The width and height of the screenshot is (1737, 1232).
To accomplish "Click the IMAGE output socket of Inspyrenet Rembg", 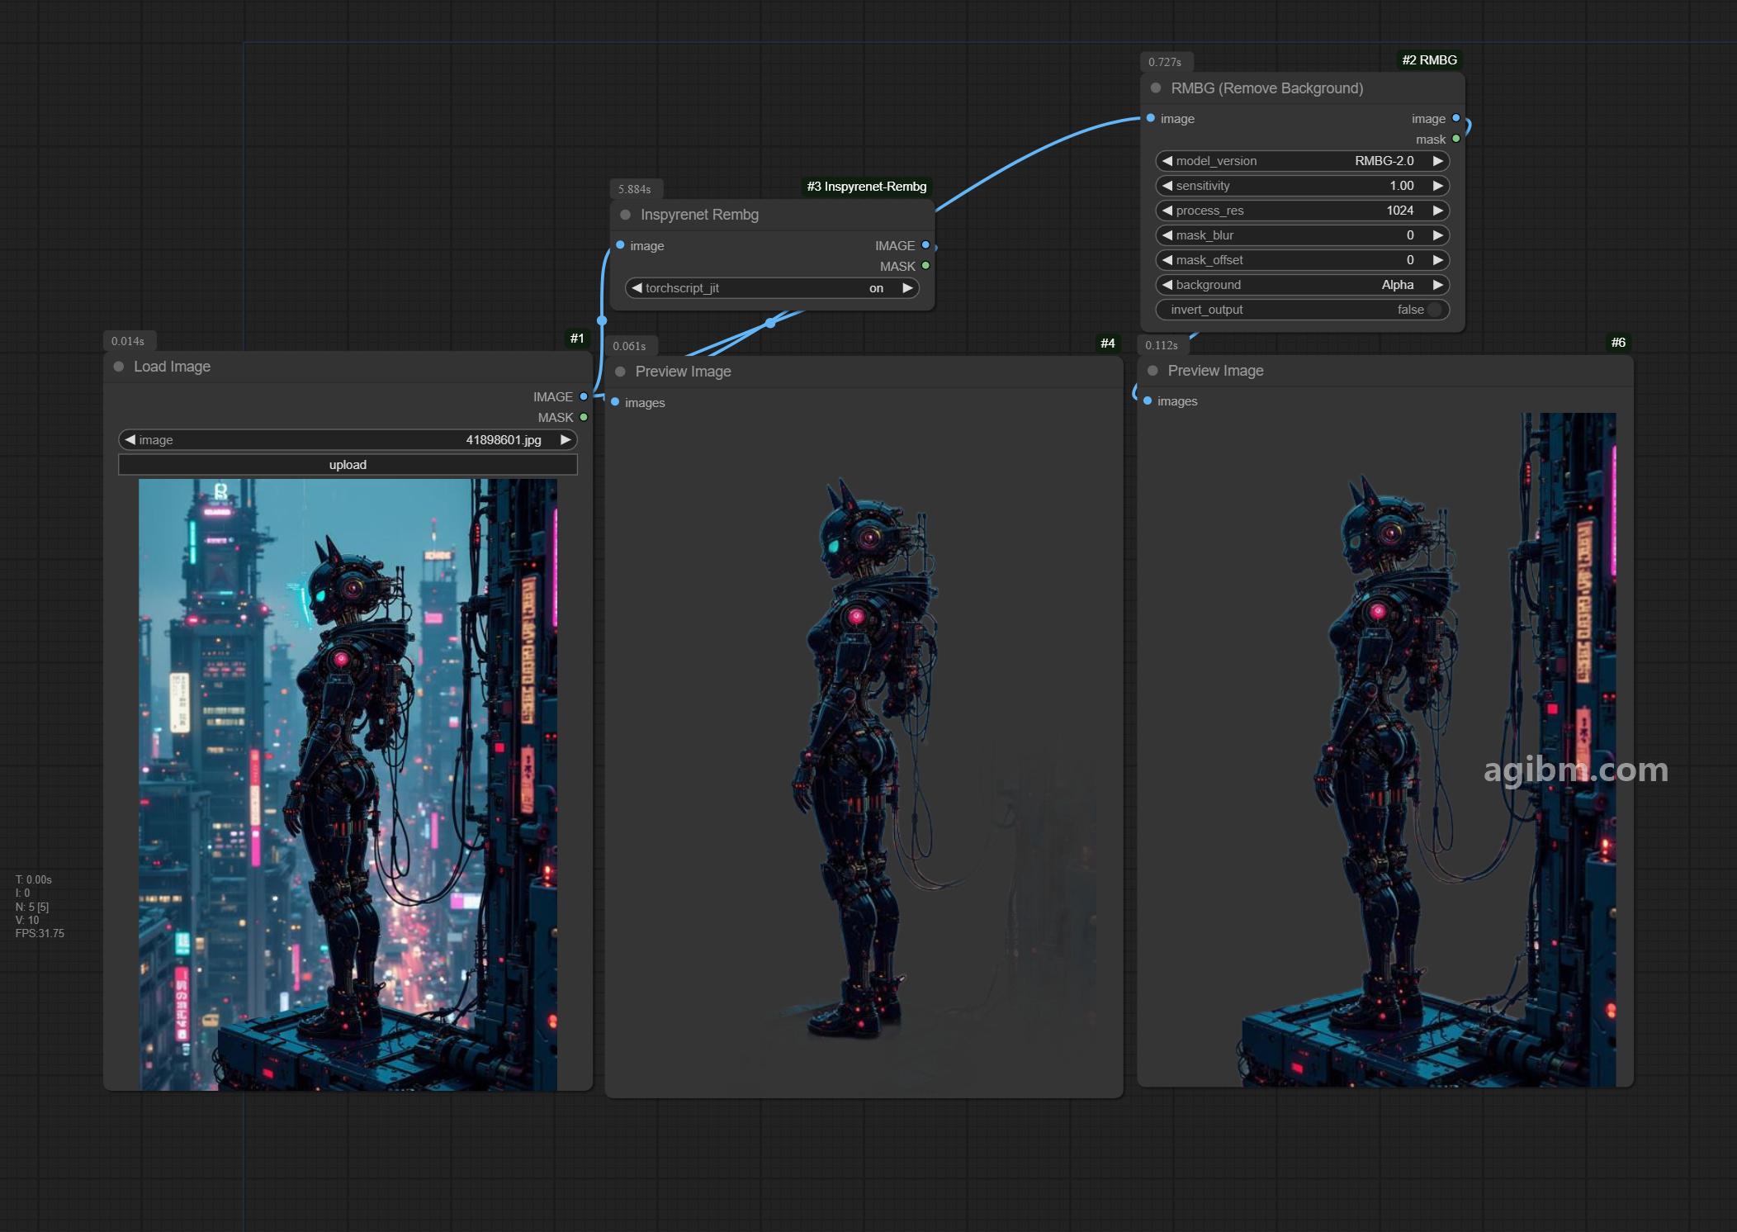I will click(x=925, y=245).
